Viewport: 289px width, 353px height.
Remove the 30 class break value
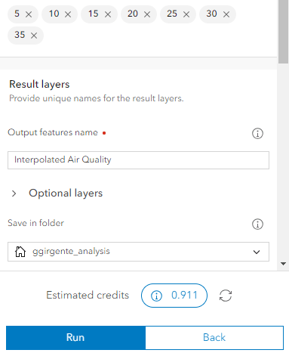pos(226,14)
